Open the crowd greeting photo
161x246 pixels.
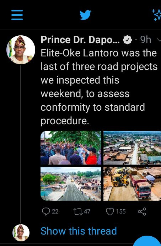pyautogui.click(x=71, y=147)
